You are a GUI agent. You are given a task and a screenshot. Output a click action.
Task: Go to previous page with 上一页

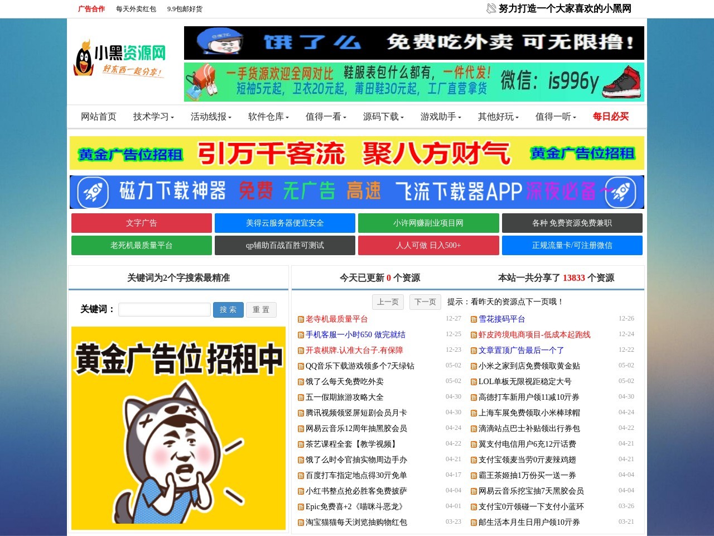pyautogui.click(x=388, y=302)
